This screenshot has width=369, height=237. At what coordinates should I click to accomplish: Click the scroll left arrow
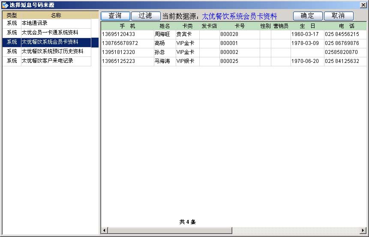[104, 231]
